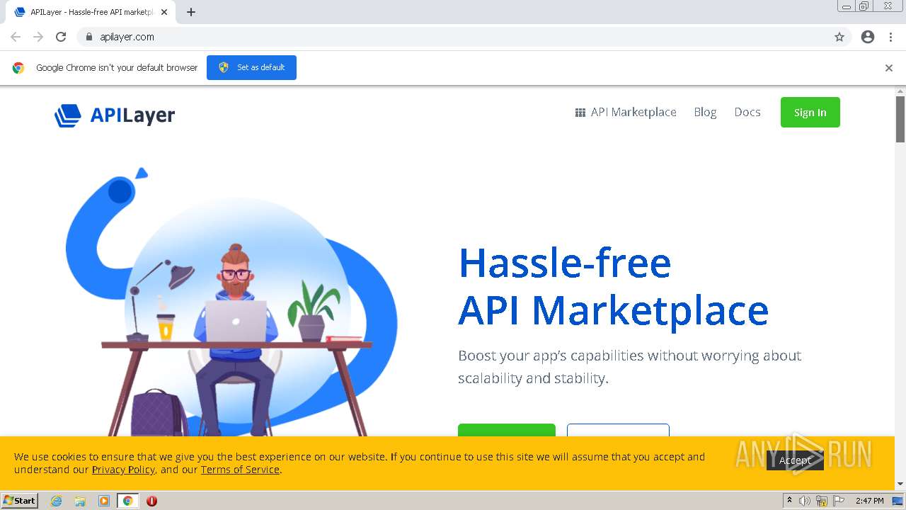Click the taskbar clock showing 2:47 PM
906x510 pixels.
[869, 501]
